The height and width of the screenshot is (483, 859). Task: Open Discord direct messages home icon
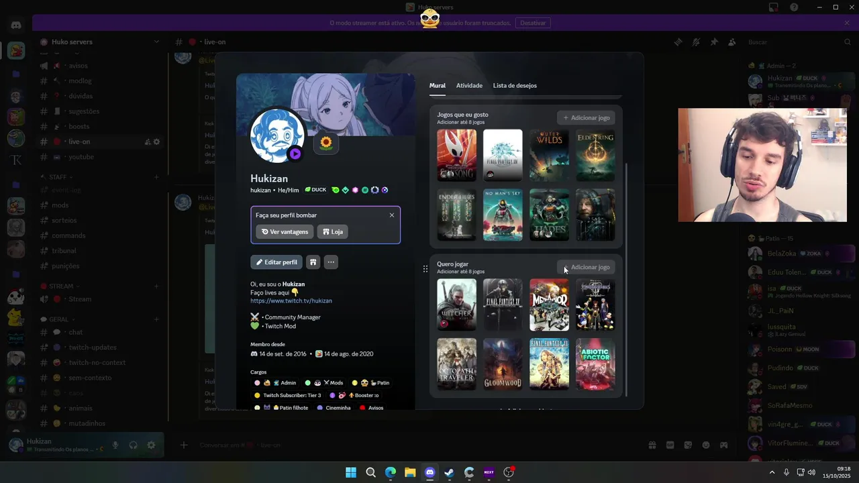[x=16, y=25]
